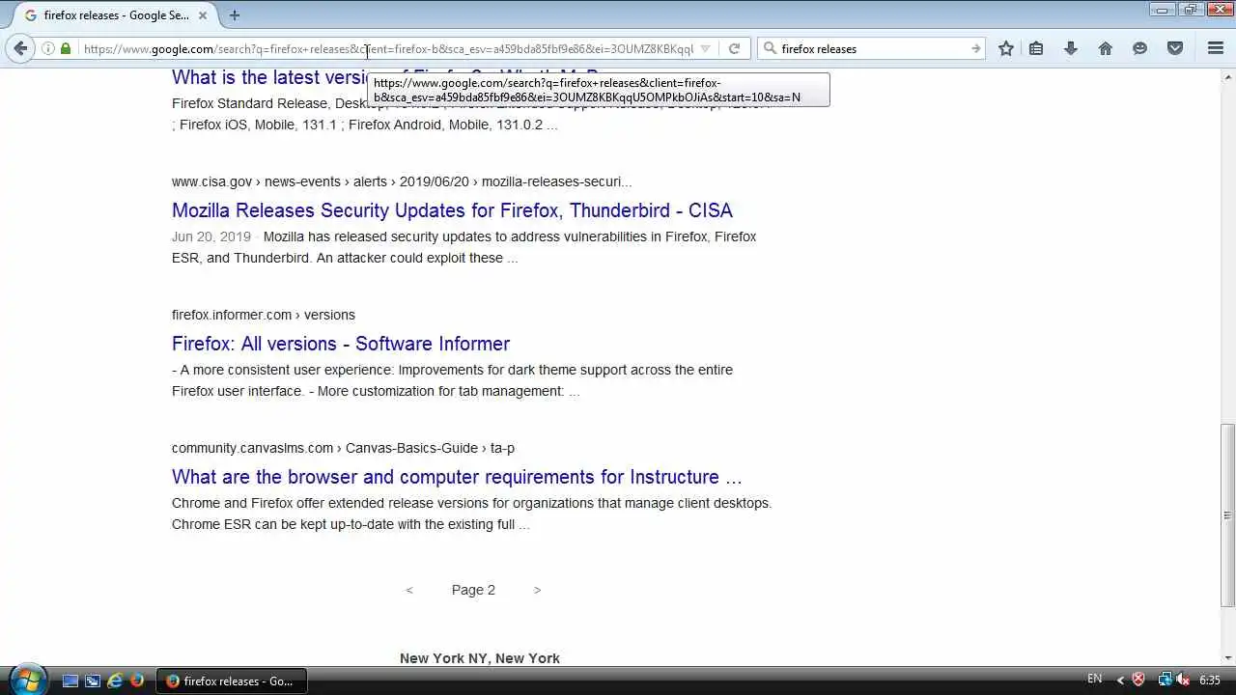Click the address bar URL field

click(x=386, y=48)
